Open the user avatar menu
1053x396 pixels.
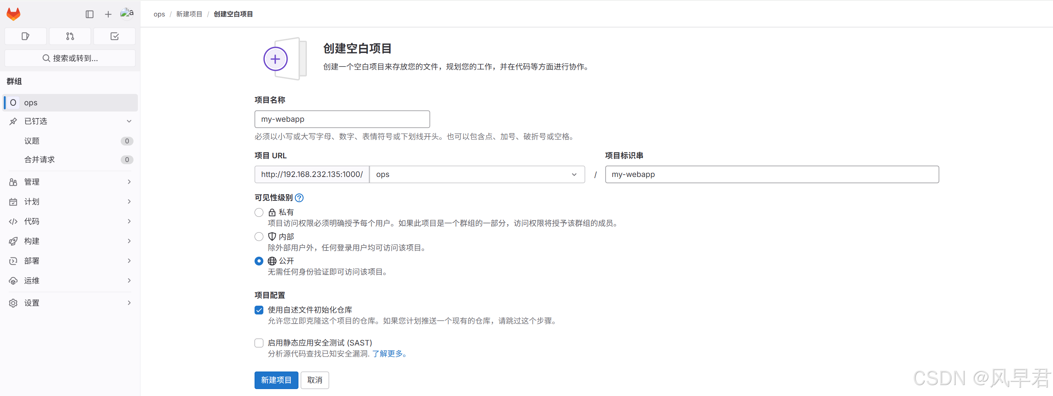coord(127,14)
